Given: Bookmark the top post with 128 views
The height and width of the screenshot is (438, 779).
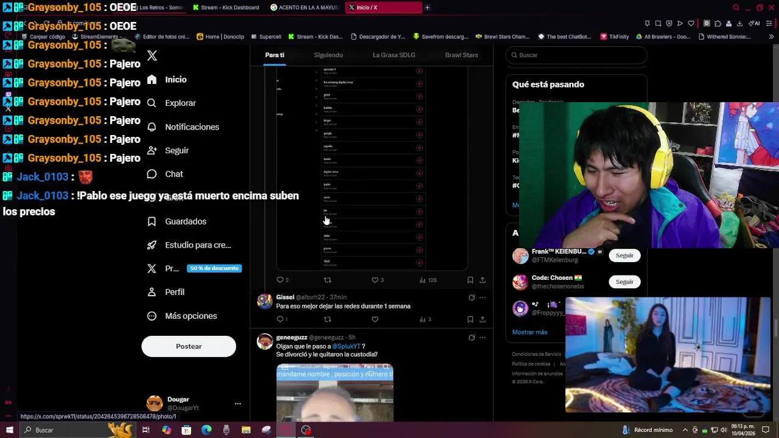Looking at the screenshot, I should pyautogui.click(x=470, y=280).
